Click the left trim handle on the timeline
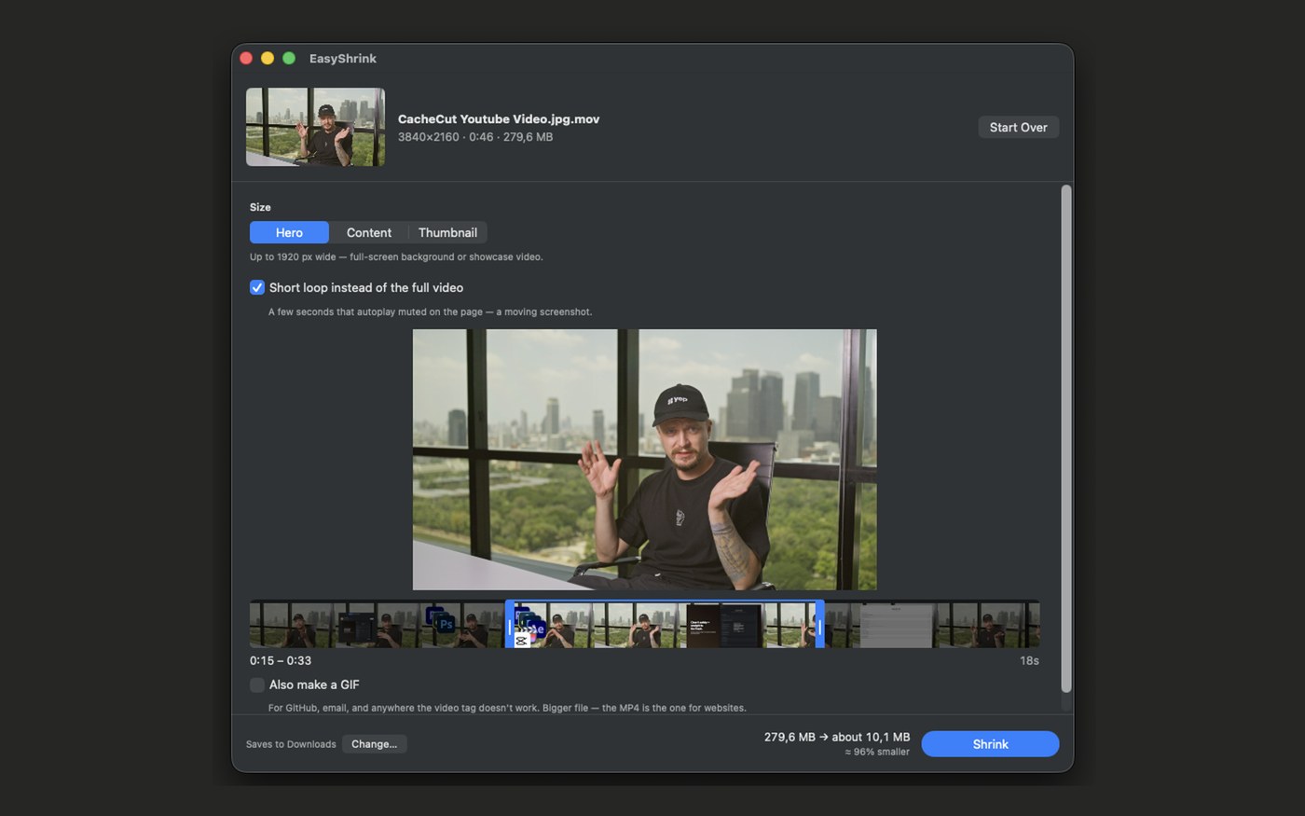This screenshot has height=816, width=1305. 510,624
